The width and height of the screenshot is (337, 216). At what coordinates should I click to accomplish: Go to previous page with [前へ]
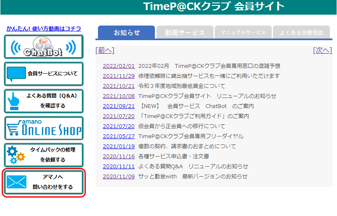pos(105,51)
